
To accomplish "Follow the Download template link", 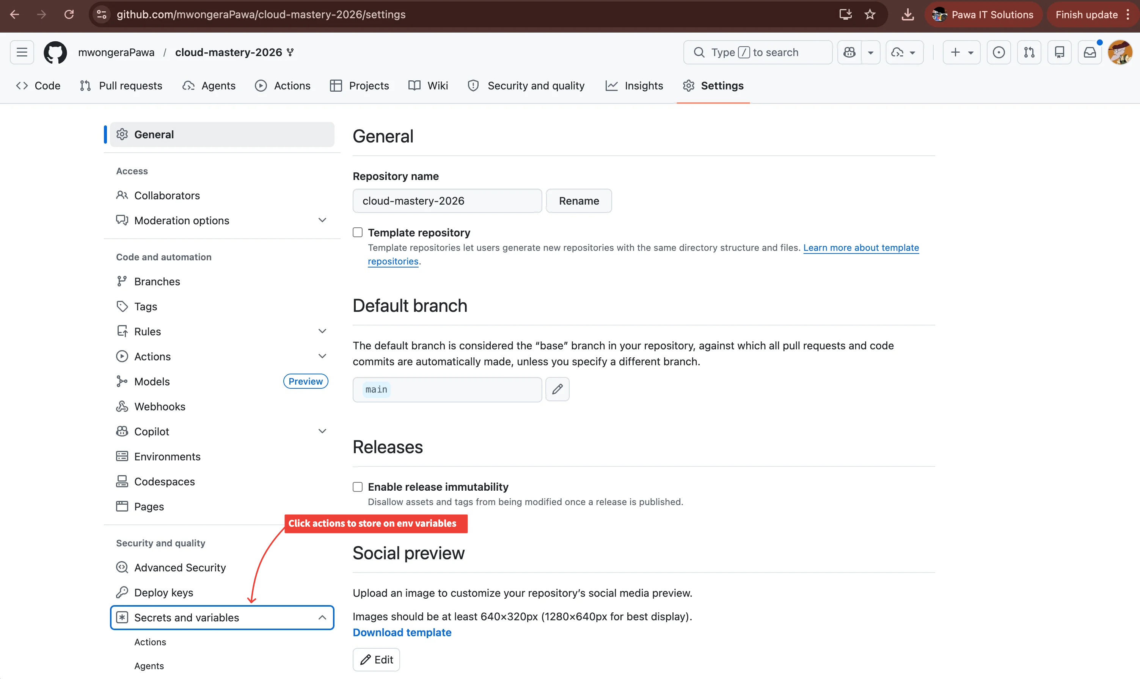I will pyautogui.click(x=402, y=632).
